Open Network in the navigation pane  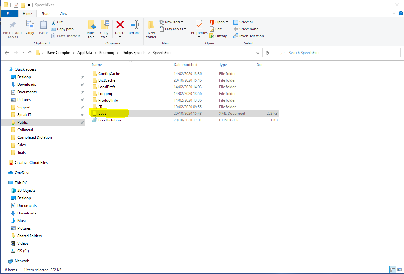click(x=22, y=261)
